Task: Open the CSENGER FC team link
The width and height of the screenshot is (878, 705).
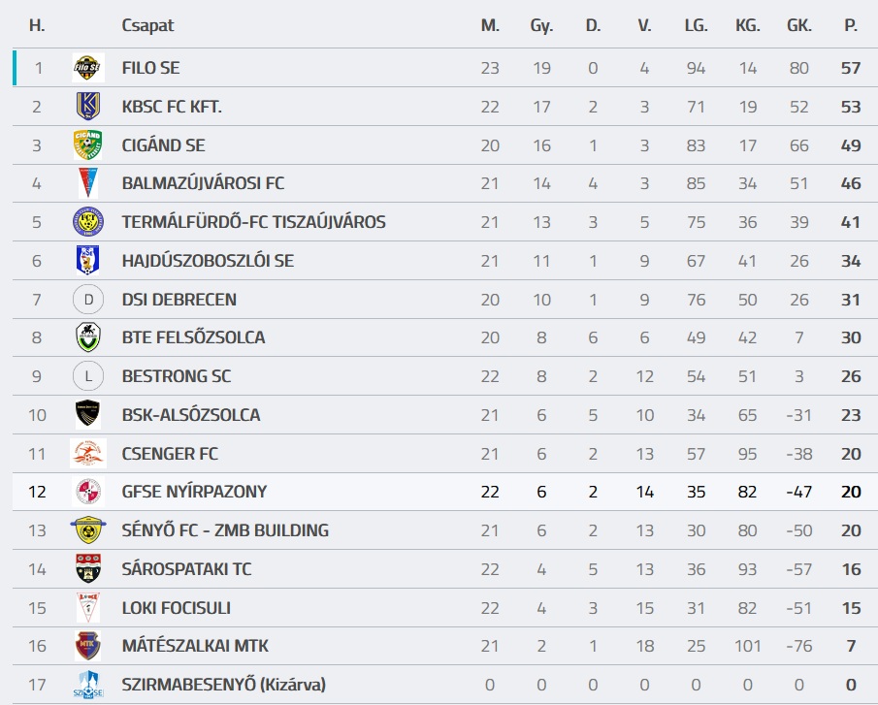Action: click(x=170, y=454)
